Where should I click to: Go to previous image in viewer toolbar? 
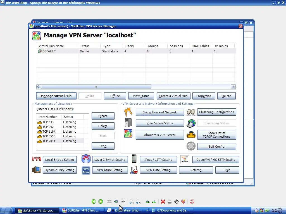click(x=94, y=201)
